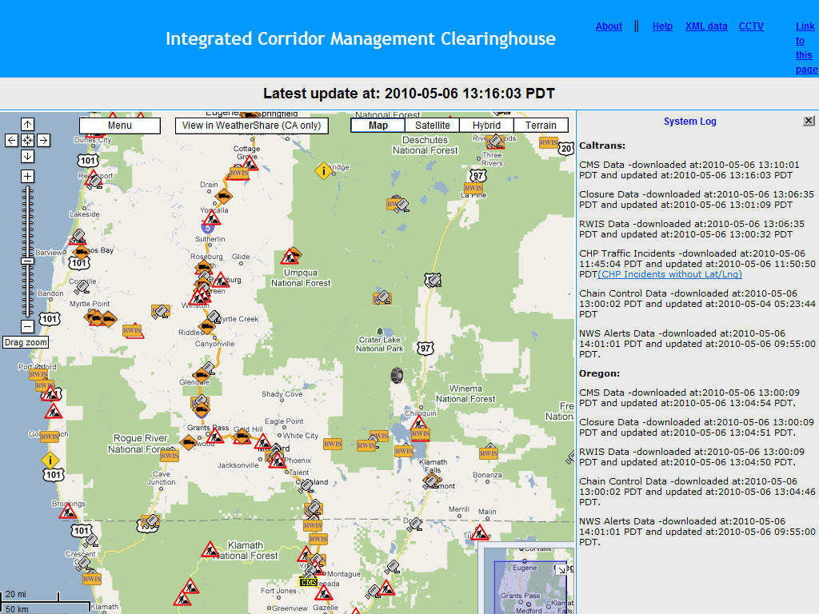Return to last map result center button

click(x=27, y=141)
